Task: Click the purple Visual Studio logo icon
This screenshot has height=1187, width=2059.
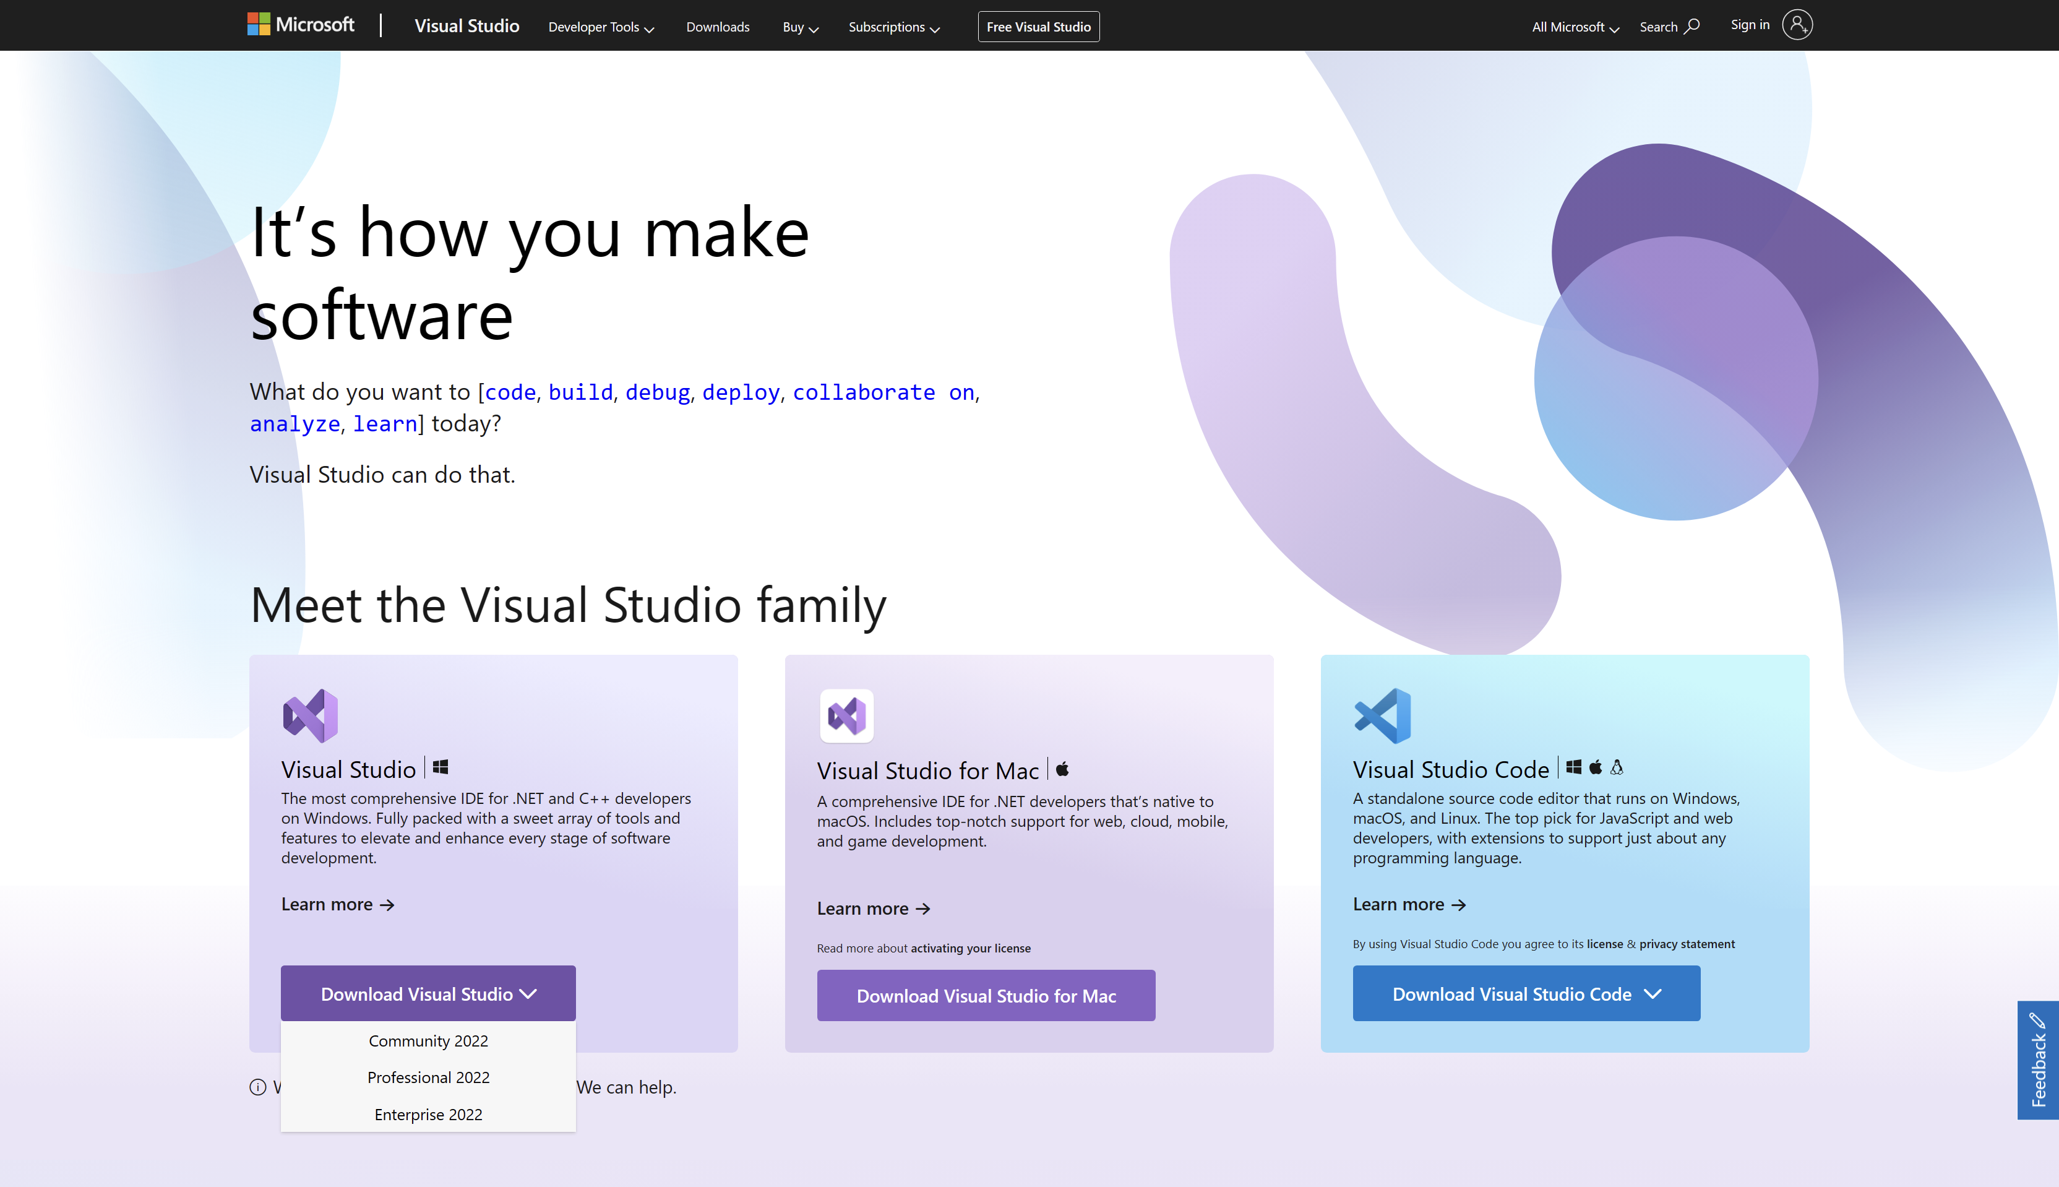Action: tap(311, 716)
